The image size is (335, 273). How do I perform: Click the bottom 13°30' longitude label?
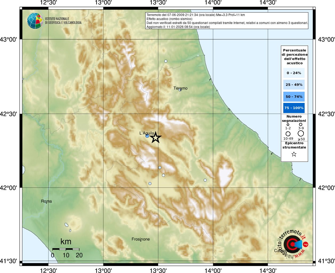pos(158,270)
